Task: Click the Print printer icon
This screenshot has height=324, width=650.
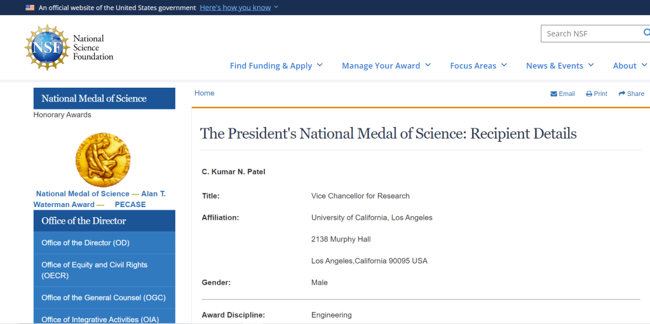Action: pyautogui.click(x=589, y=94)
